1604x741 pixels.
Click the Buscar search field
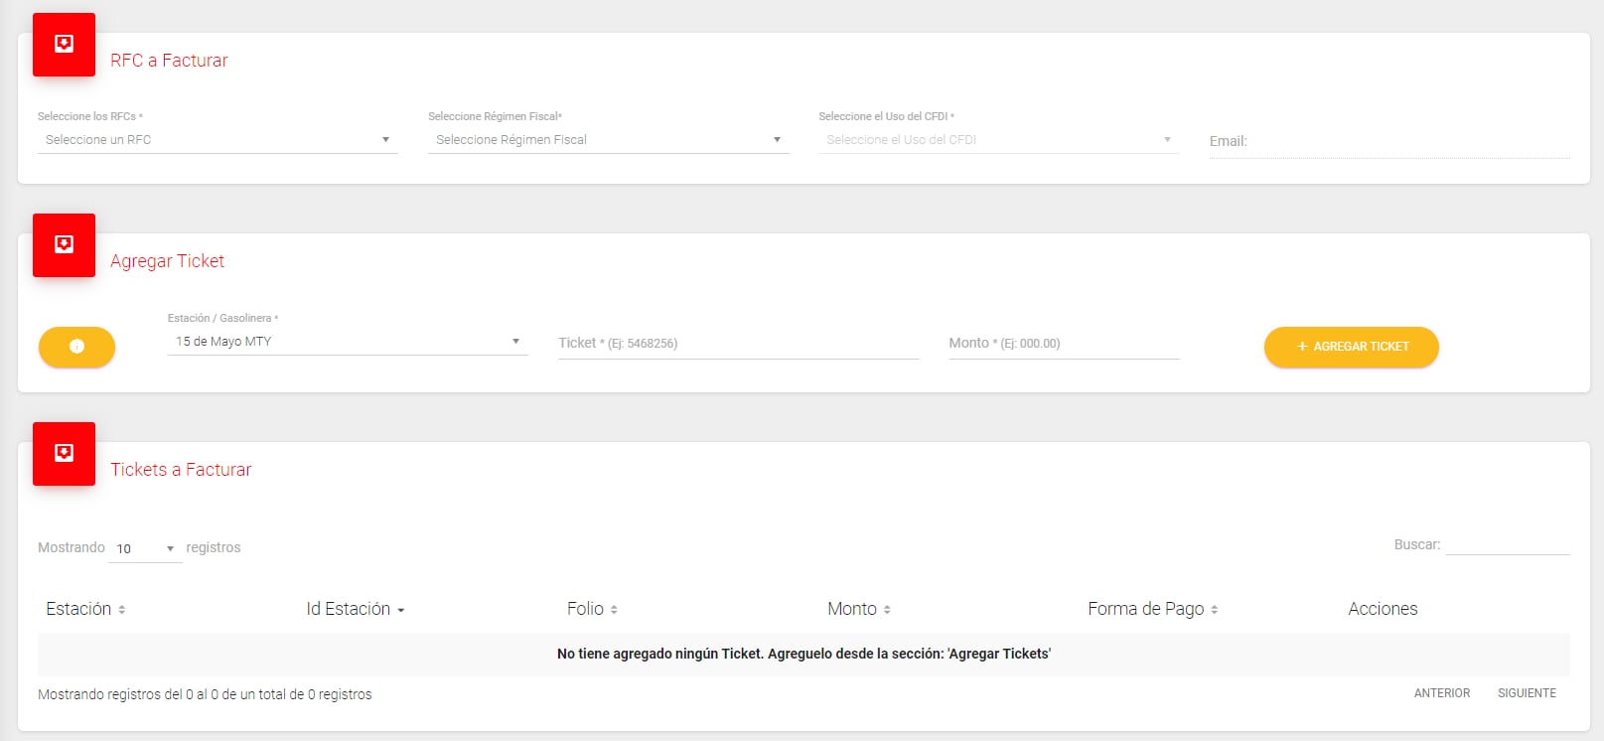click(1507, 544)
